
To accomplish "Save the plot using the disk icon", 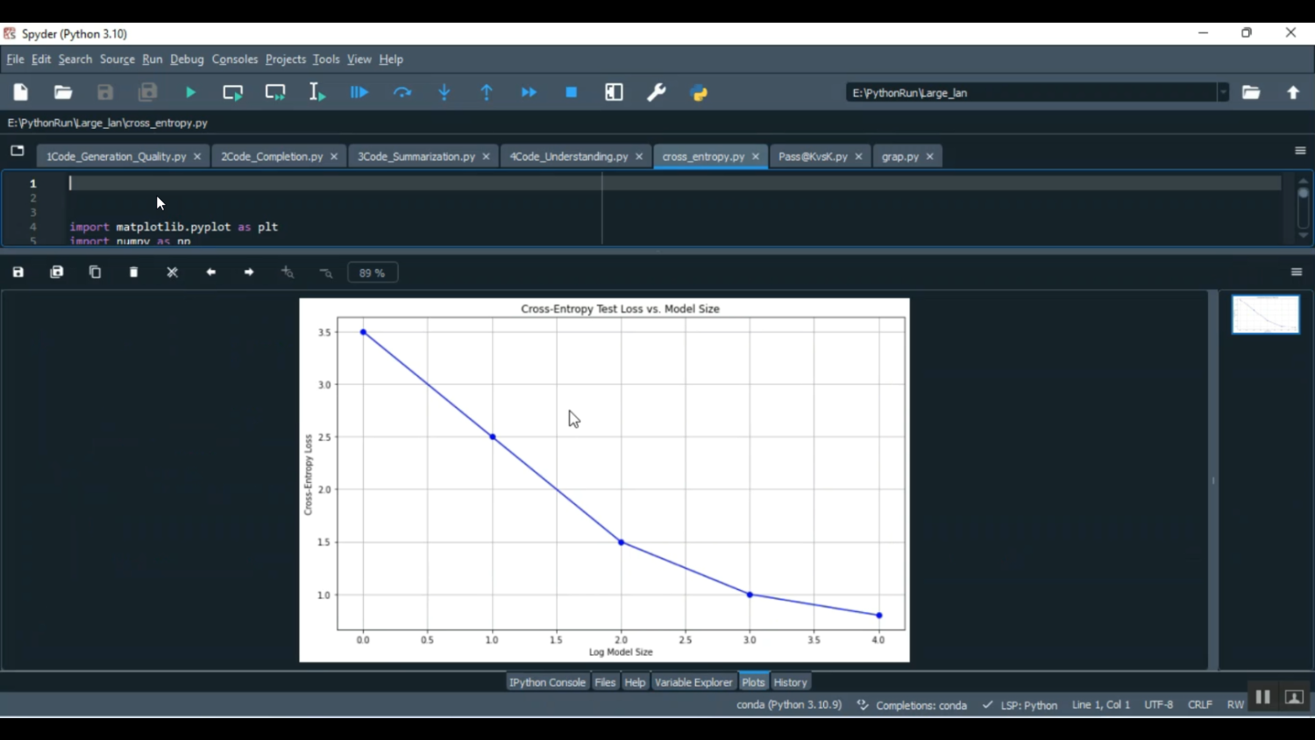I will point(18,273).
